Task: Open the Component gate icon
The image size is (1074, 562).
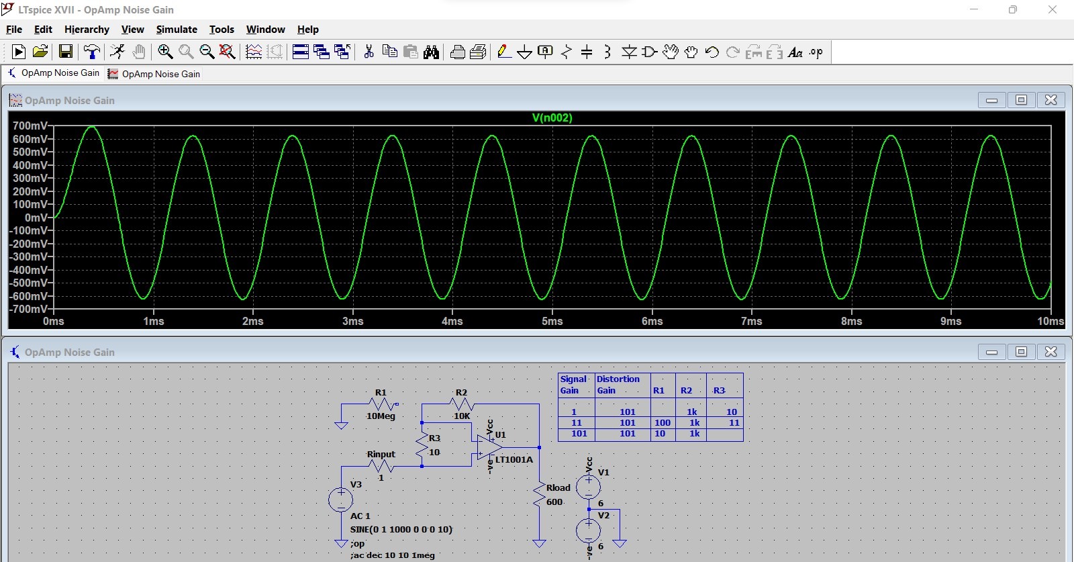Action: [650, 52]
